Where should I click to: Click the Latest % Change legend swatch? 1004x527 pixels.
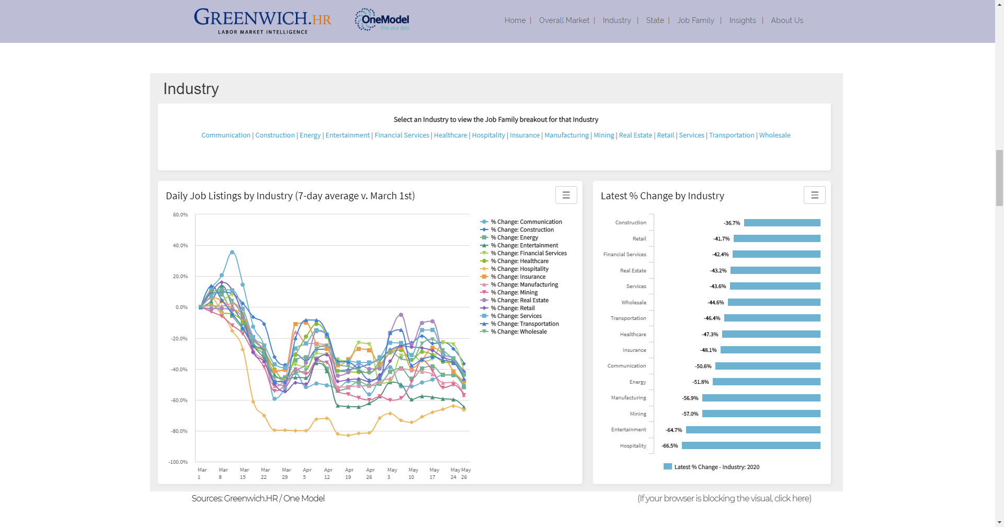[x=667, y=466]
